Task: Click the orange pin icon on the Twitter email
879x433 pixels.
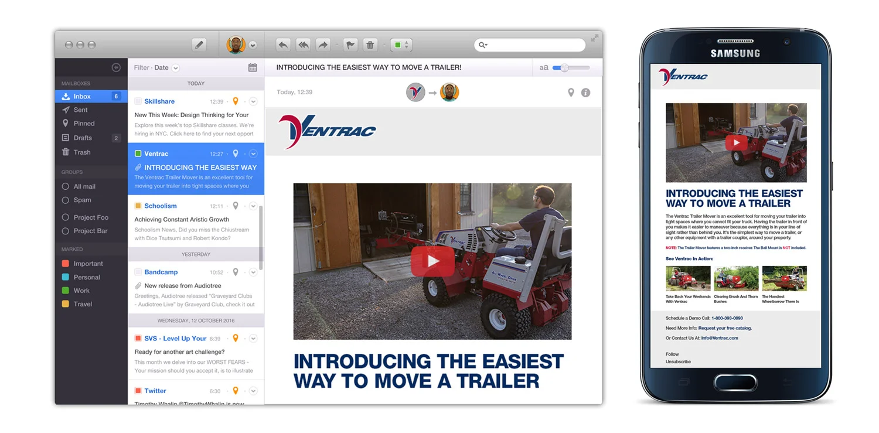Action: [236, 391]
